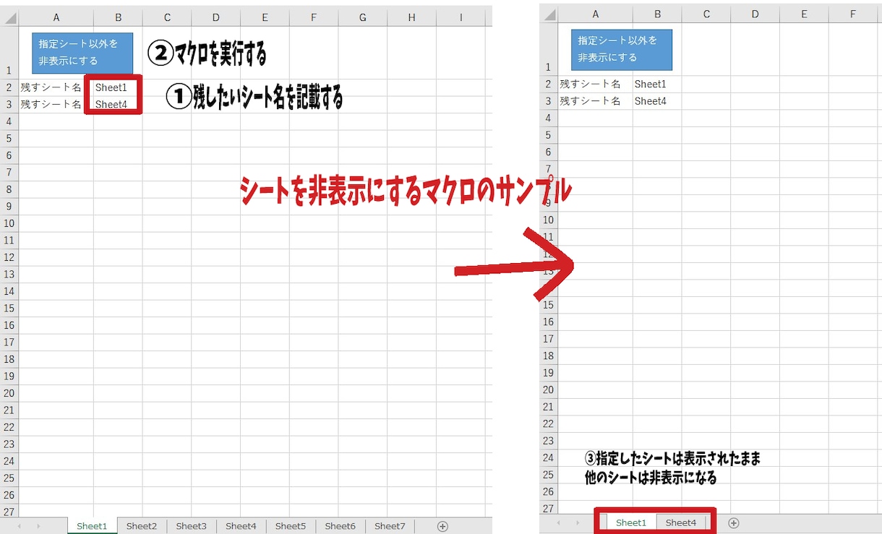Select row 24 header in right sheet

(549, 457)
